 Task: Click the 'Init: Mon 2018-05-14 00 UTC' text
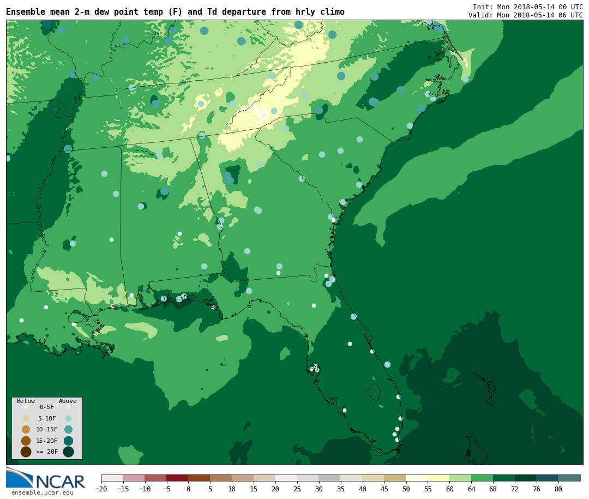pyautogui.click(x=528, y=7)
